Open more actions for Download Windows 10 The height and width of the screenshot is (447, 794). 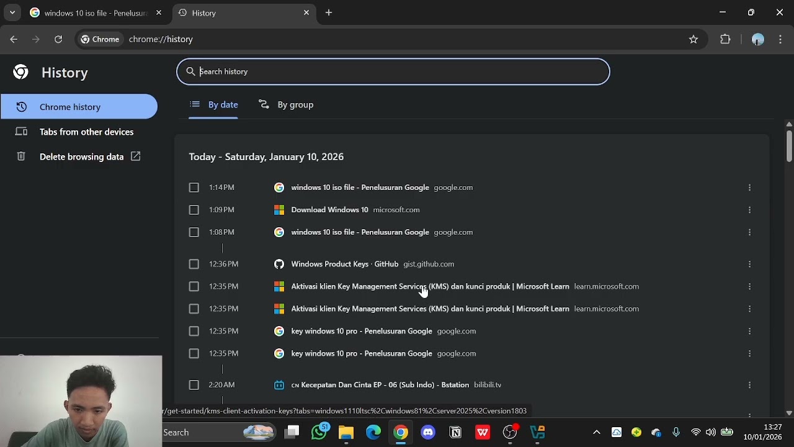coord(749,210)
